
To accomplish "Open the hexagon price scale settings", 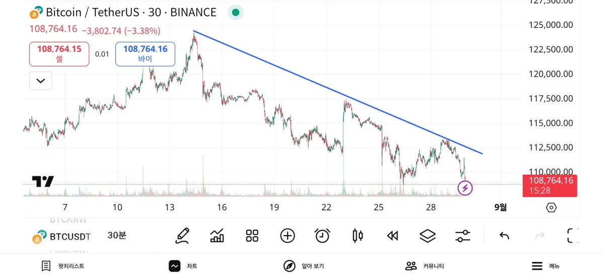I will tap(551, 207).
